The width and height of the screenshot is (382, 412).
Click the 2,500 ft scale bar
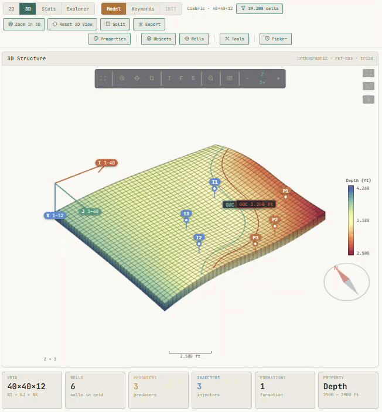coord(190,354)
